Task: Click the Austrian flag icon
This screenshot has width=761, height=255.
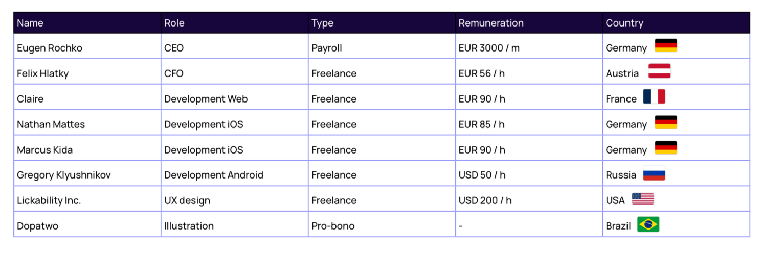Action: (x=659, y=71)
